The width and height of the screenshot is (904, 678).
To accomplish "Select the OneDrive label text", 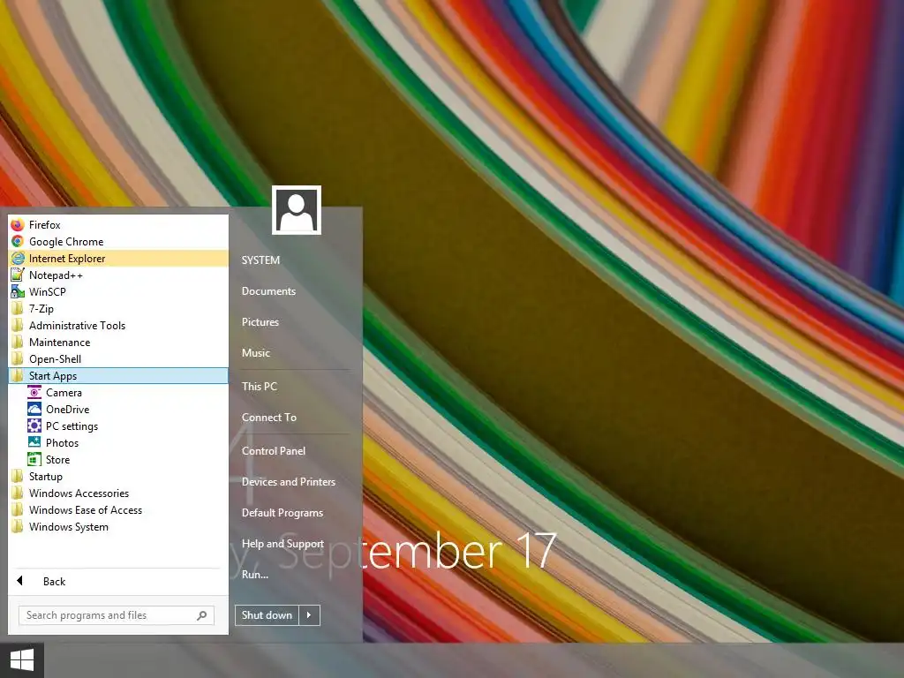I will (x=67, y=410).
